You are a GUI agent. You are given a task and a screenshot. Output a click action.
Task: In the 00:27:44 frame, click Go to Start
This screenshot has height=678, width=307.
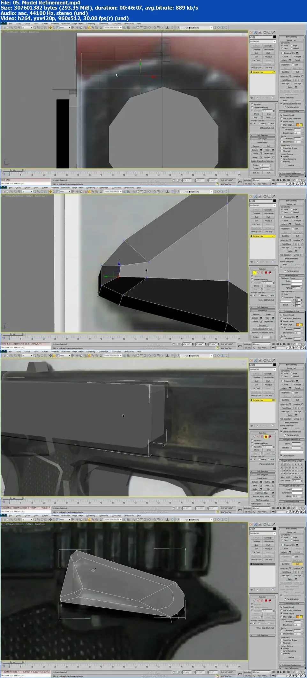coord(273,508)
